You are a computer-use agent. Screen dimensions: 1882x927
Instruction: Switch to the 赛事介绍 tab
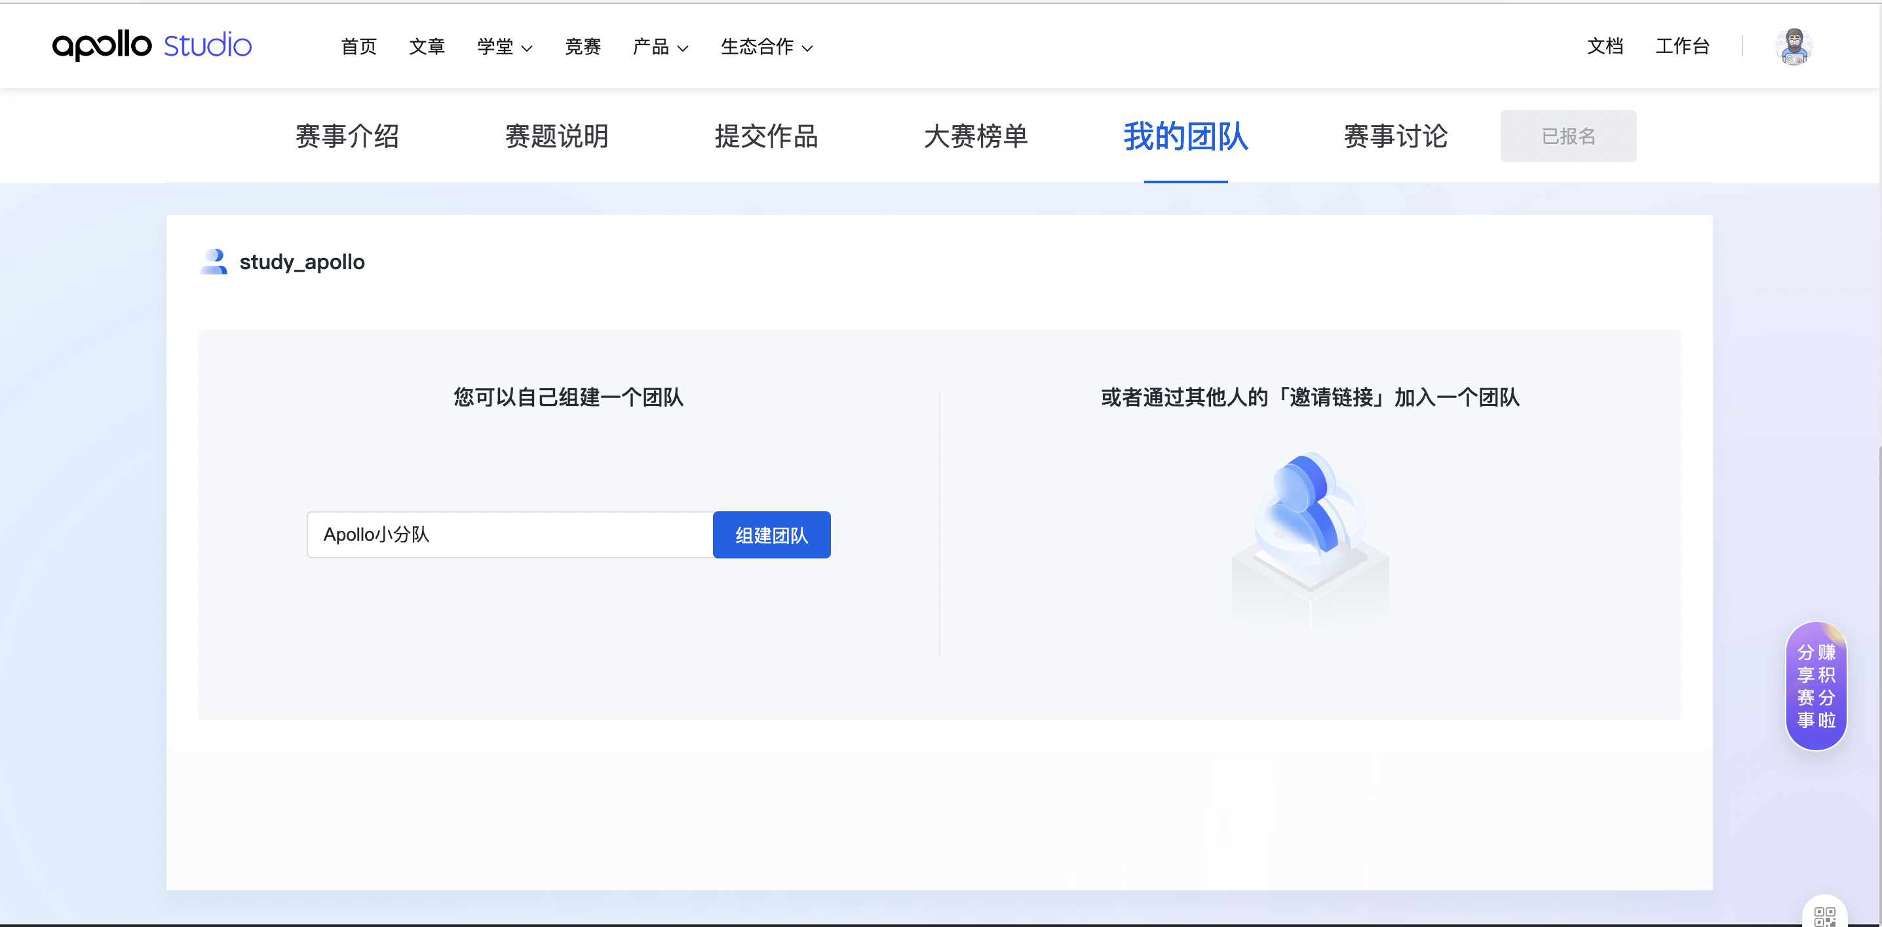coord(347,136)
